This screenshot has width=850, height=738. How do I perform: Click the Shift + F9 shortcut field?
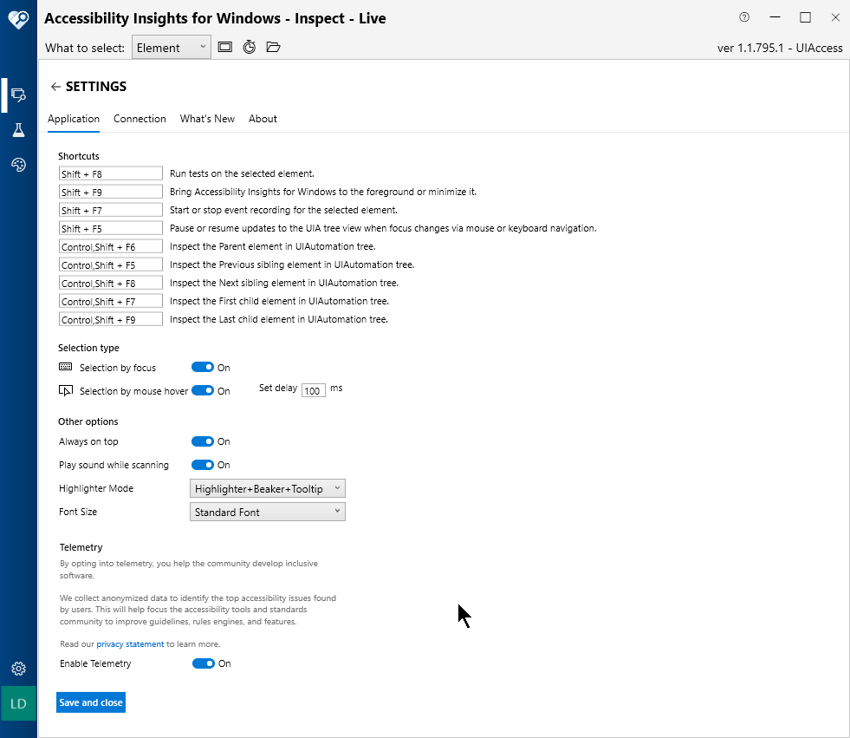(111, 193)
